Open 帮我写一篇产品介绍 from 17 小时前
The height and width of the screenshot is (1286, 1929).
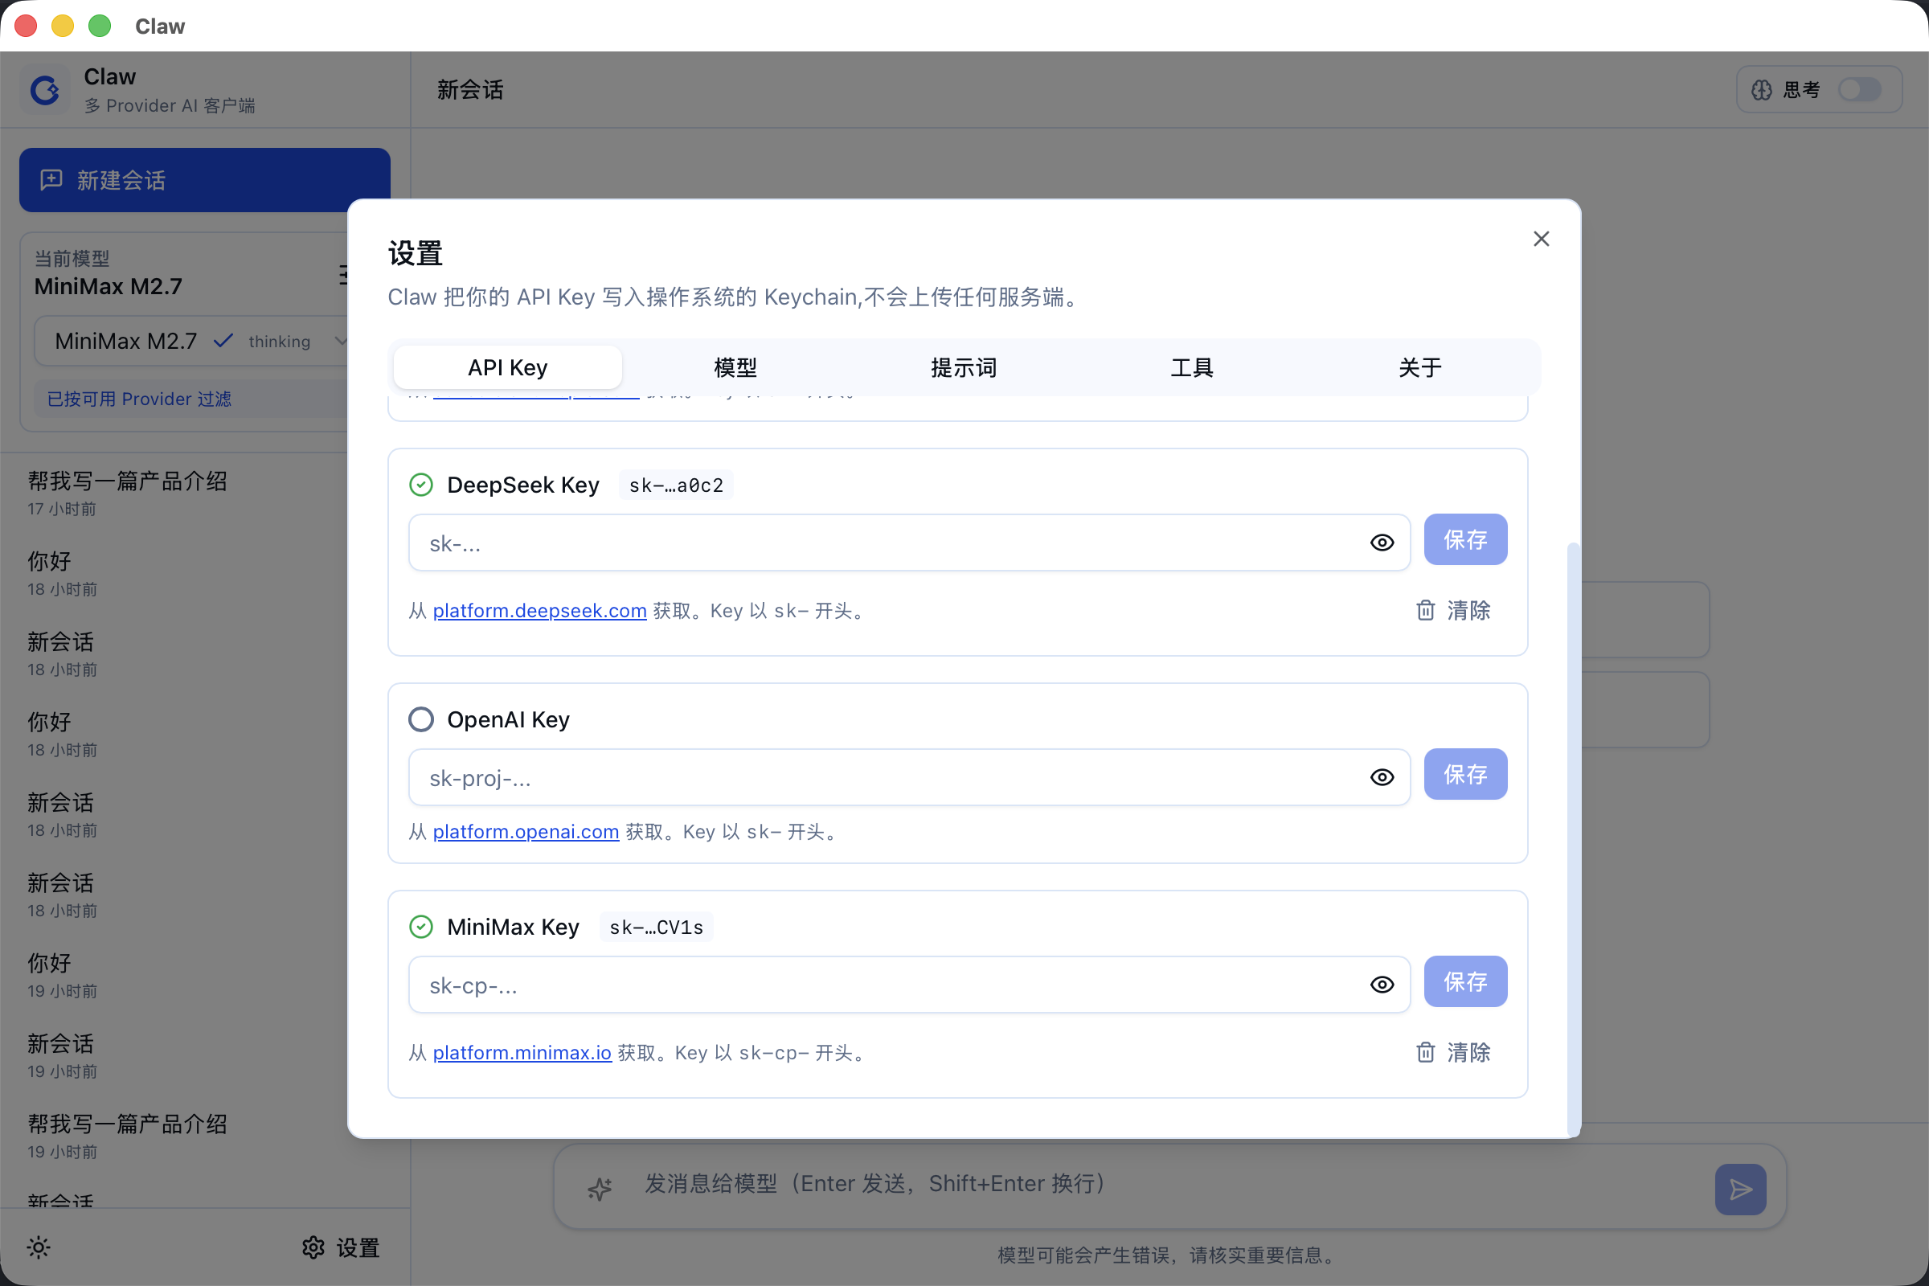(x=127, y=493)
